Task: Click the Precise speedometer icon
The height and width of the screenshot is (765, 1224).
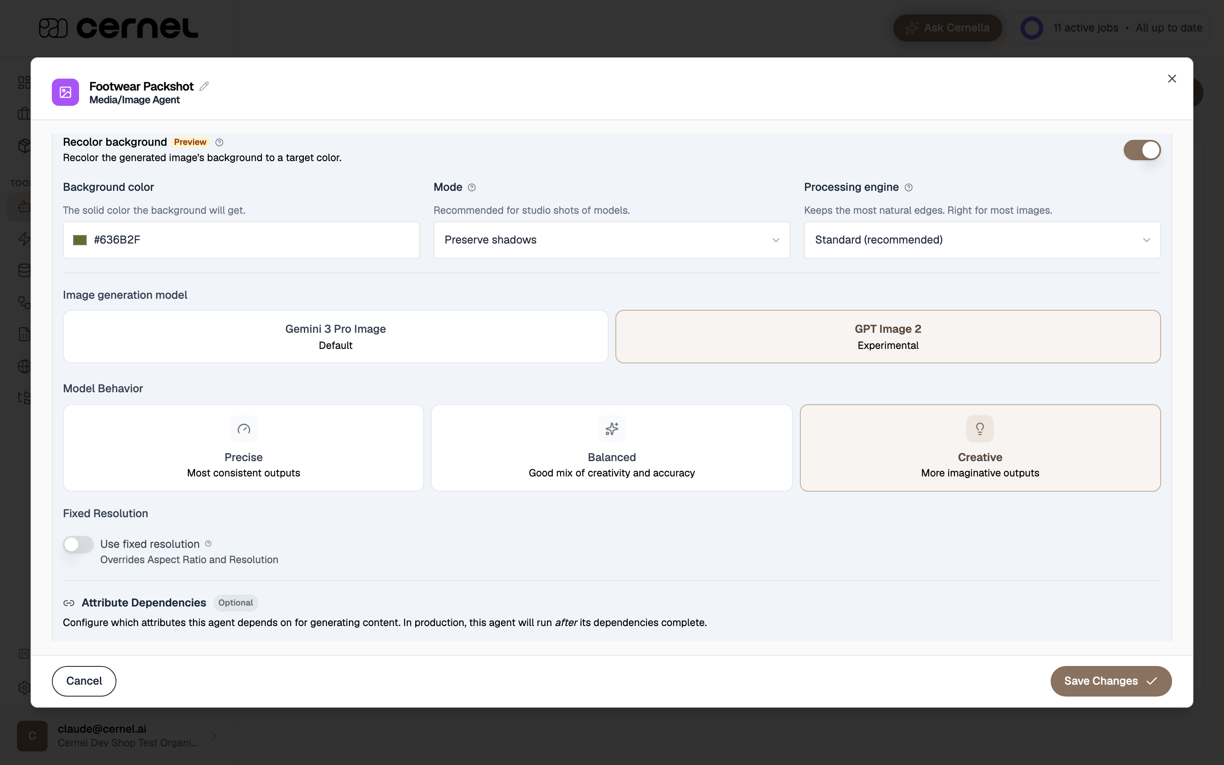Action: coord(244,429)
